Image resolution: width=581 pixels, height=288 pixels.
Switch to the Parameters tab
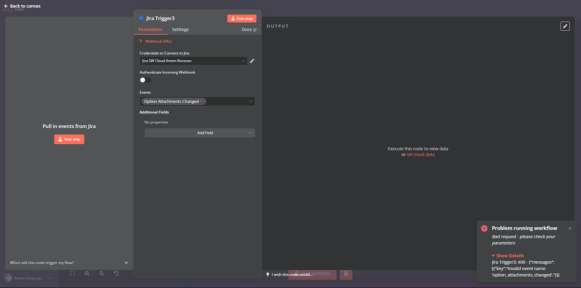[150, 30]
